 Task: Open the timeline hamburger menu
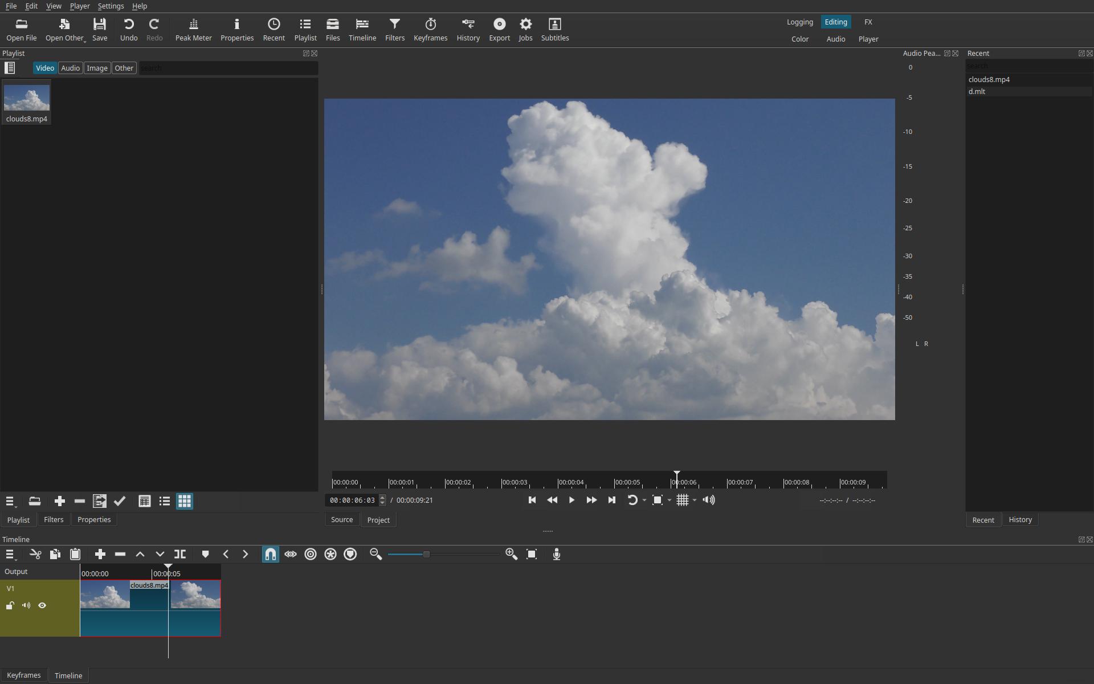[10, 554]
